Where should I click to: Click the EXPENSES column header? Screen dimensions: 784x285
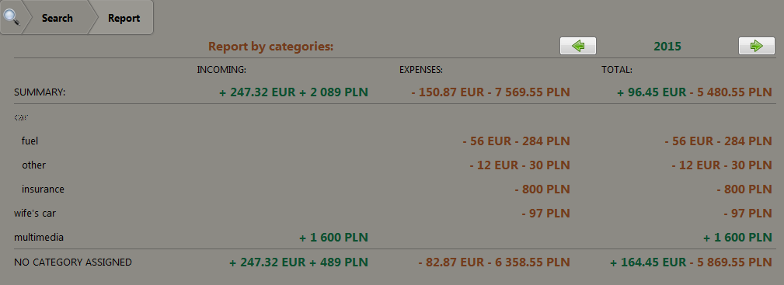point(421,69)
